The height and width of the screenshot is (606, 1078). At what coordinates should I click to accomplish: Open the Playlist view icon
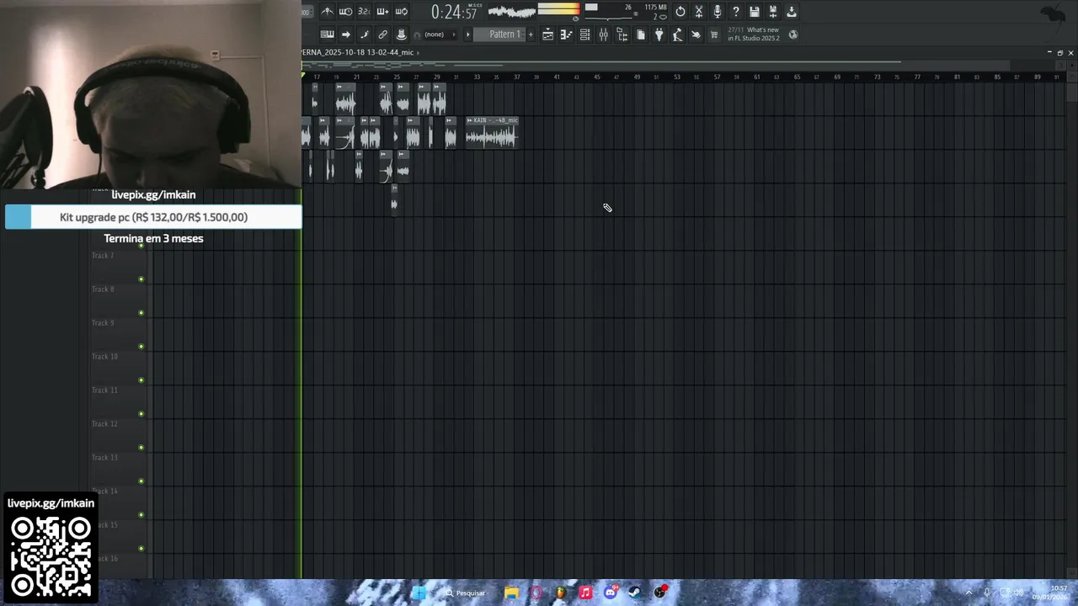click(547, 35)
